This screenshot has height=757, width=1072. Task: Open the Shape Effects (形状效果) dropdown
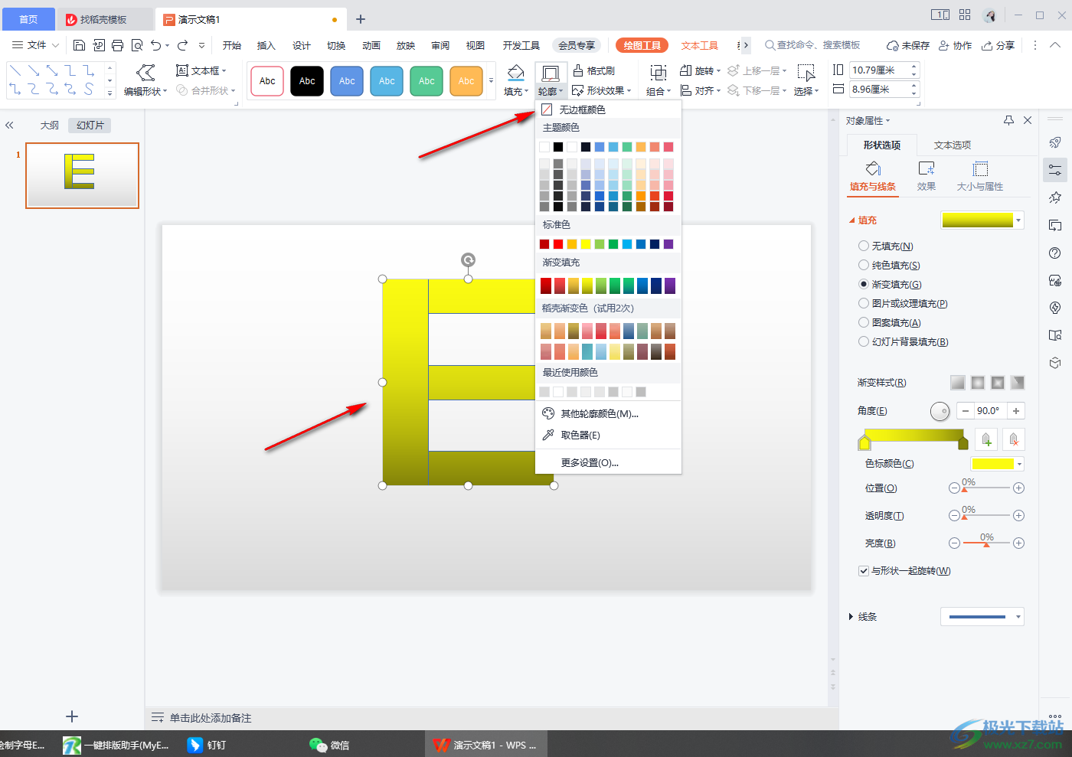pos(602,90)
